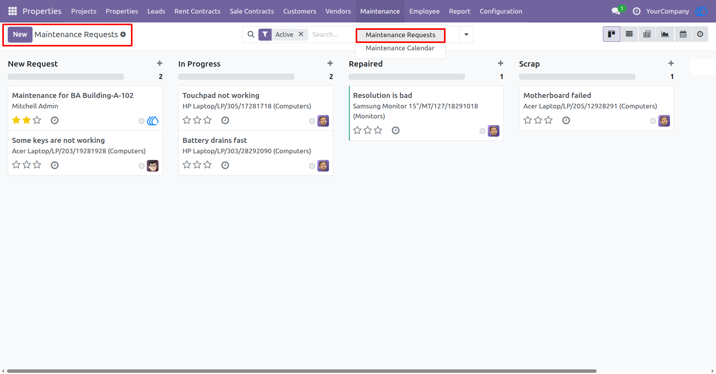Switch to Activity view
This screenshot has width=716, height=374.
pos(700,34)
